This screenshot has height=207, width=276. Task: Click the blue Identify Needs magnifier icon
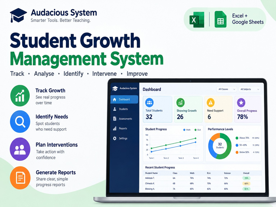pos(20,121)
